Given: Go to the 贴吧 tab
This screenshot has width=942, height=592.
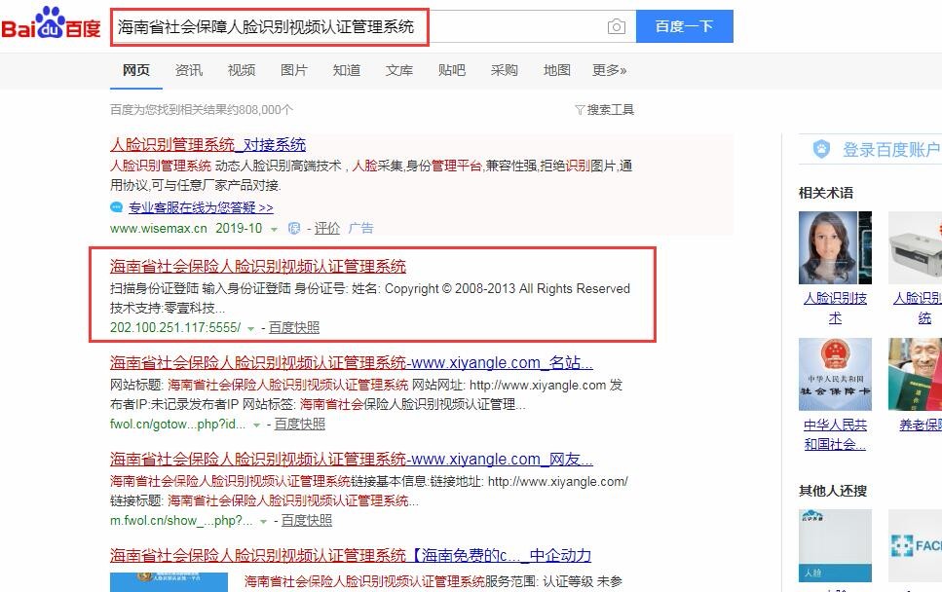Looking at the screenshot, I should coord(452,70).
